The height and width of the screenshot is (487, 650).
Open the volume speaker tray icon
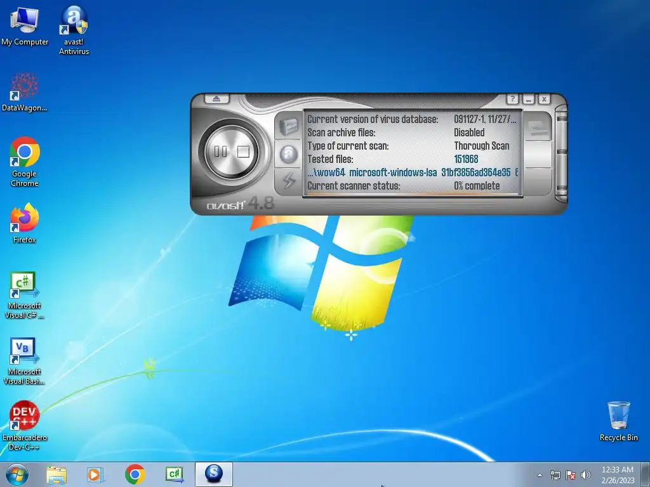click(585, 475)
